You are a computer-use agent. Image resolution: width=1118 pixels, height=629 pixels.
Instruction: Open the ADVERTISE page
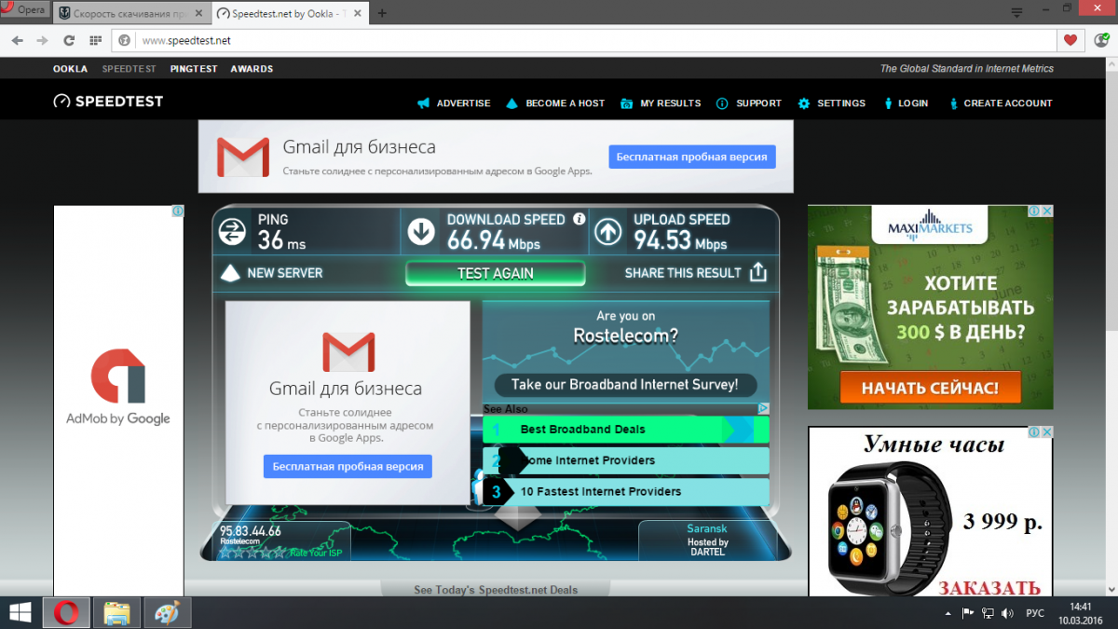454,103
